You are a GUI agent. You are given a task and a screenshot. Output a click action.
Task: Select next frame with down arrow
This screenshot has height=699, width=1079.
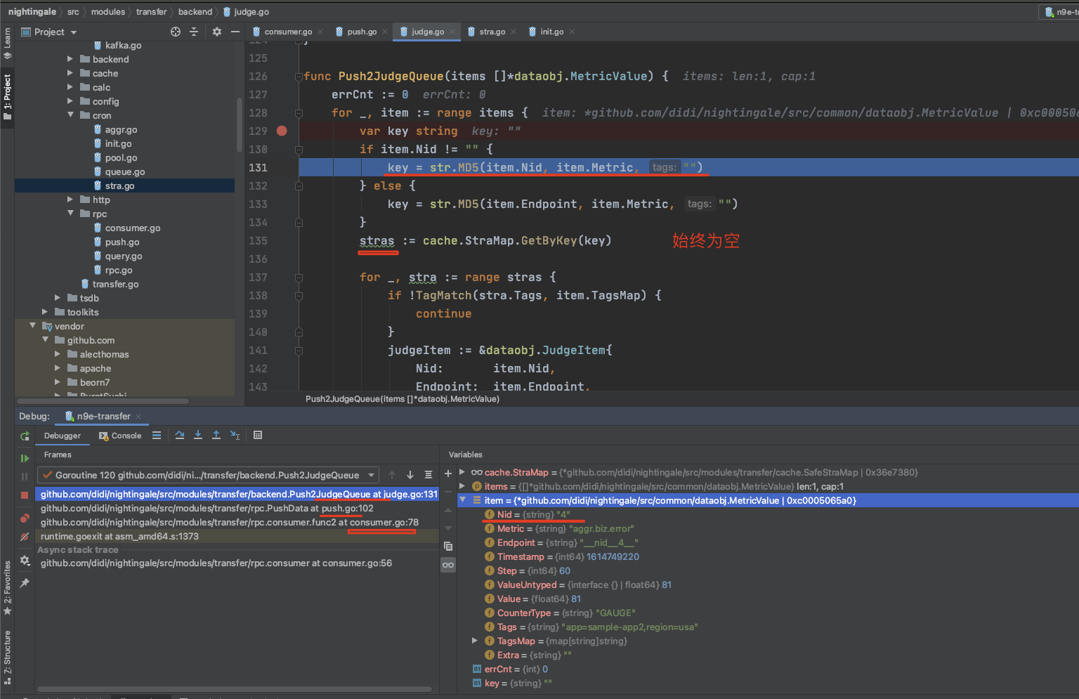pyautogui.click(x=410, y=475)
